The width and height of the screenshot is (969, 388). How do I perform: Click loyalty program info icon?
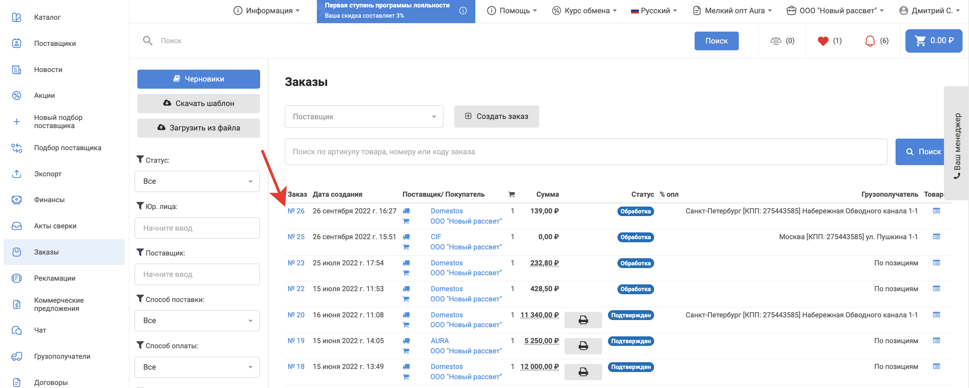tap(463, 11)
